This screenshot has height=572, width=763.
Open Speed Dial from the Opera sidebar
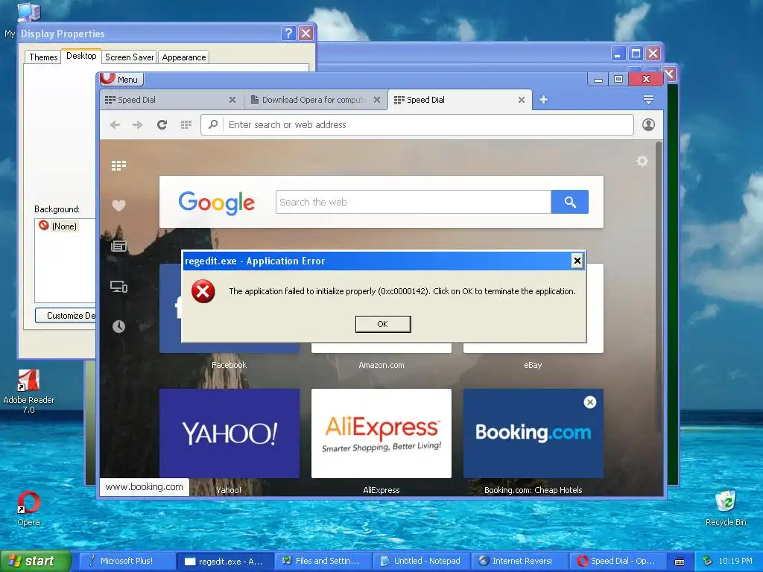[x=118, y=166]
